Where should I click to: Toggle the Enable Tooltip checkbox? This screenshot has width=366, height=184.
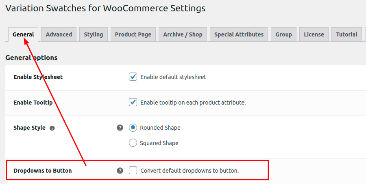[133, 102]
